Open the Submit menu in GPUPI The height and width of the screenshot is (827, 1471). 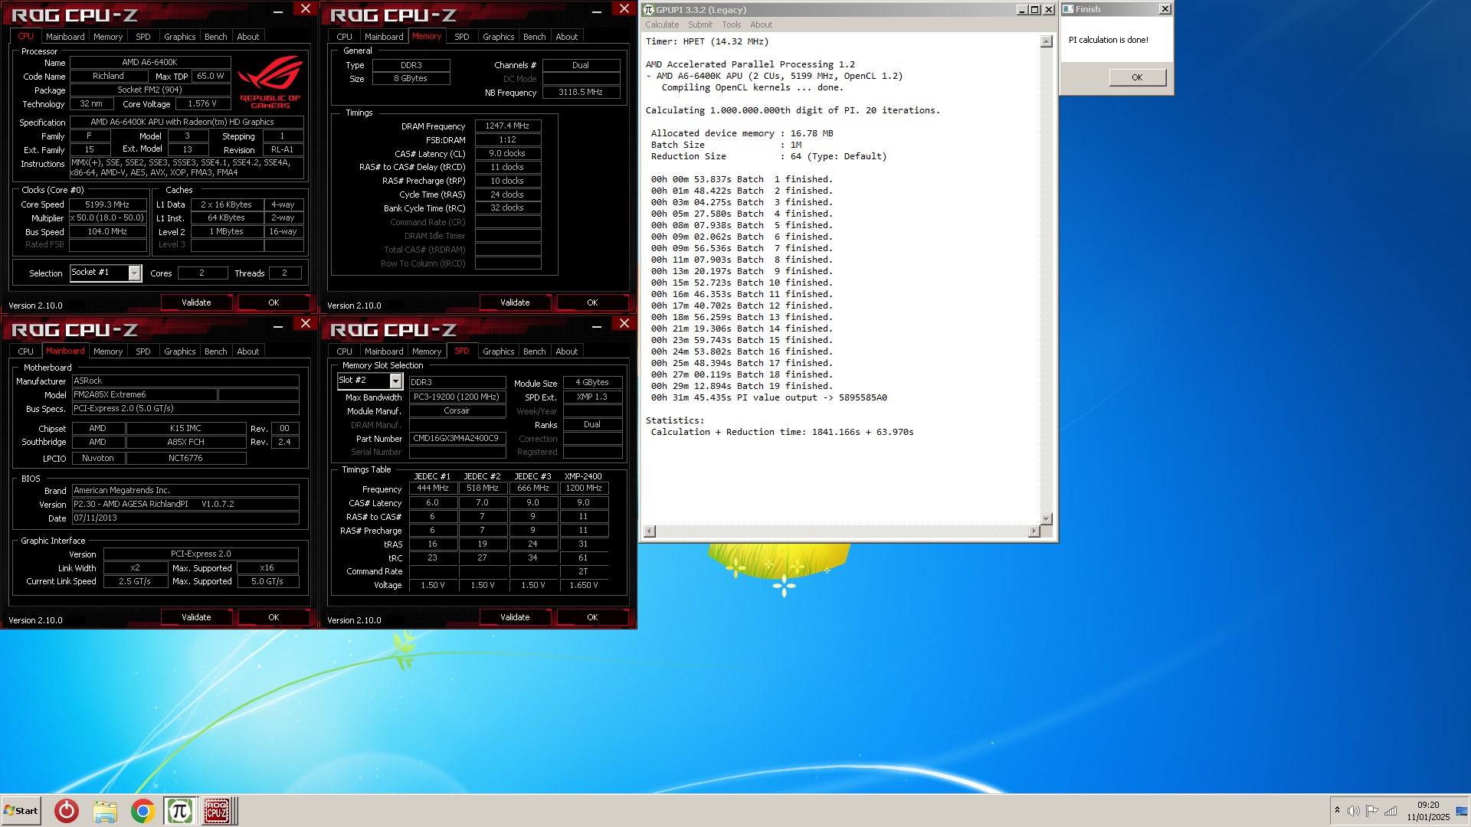pos(700,25)
